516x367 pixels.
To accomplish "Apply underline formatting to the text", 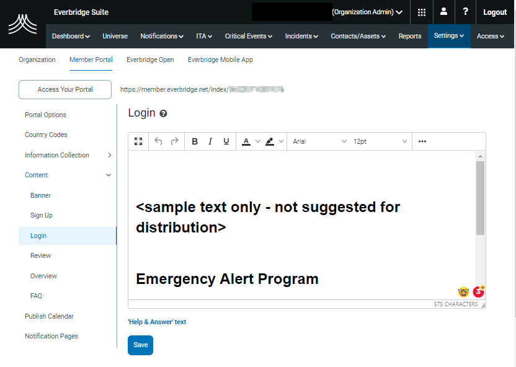I will 226,141.
